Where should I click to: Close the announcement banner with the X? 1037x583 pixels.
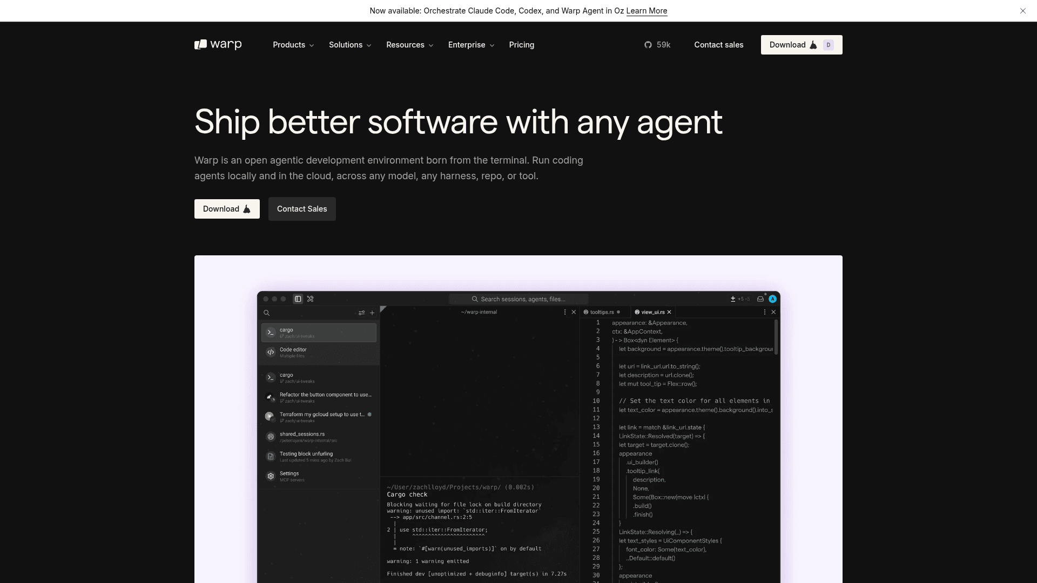[1023, 11]
